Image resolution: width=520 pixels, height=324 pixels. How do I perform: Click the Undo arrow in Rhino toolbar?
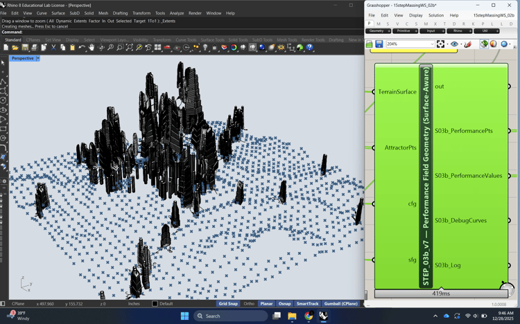point(82,48)
